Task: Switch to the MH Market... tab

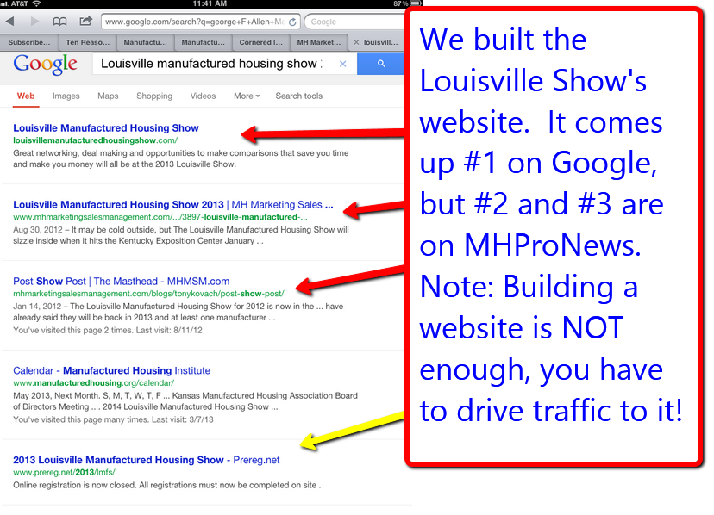Action: tap(319, 42)
